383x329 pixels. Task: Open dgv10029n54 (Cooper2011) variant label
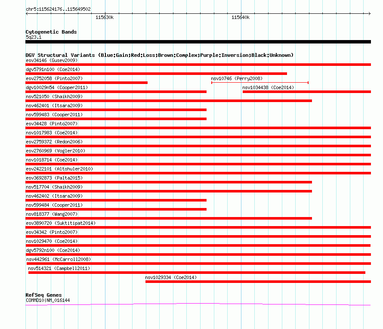pyautogui.click(x=57, y=87)
